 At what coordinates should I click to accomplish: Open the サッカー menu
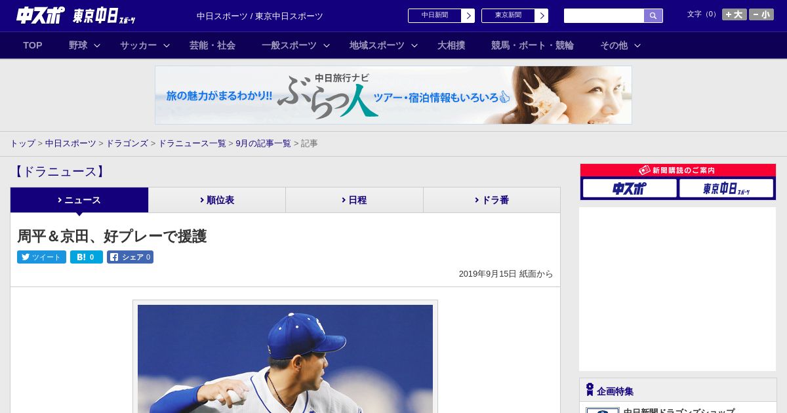tap(138, 45)
